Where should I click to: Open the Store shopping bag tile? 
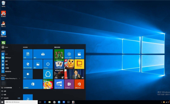click(33, 84)
